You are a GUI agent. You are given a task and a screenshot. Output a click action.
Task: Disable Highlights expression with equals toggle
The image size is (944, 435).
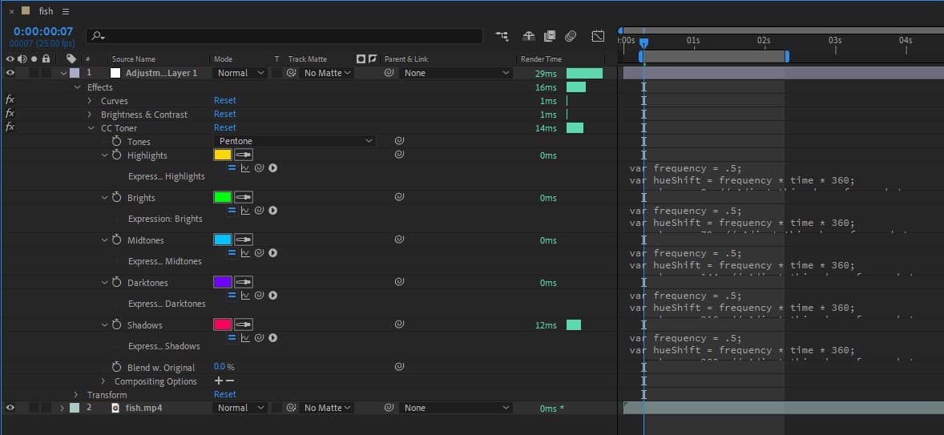[232, 168]
